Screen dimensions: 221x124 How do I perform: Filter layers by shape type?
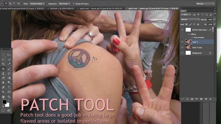pyautogui.click(x=207, y=14)
